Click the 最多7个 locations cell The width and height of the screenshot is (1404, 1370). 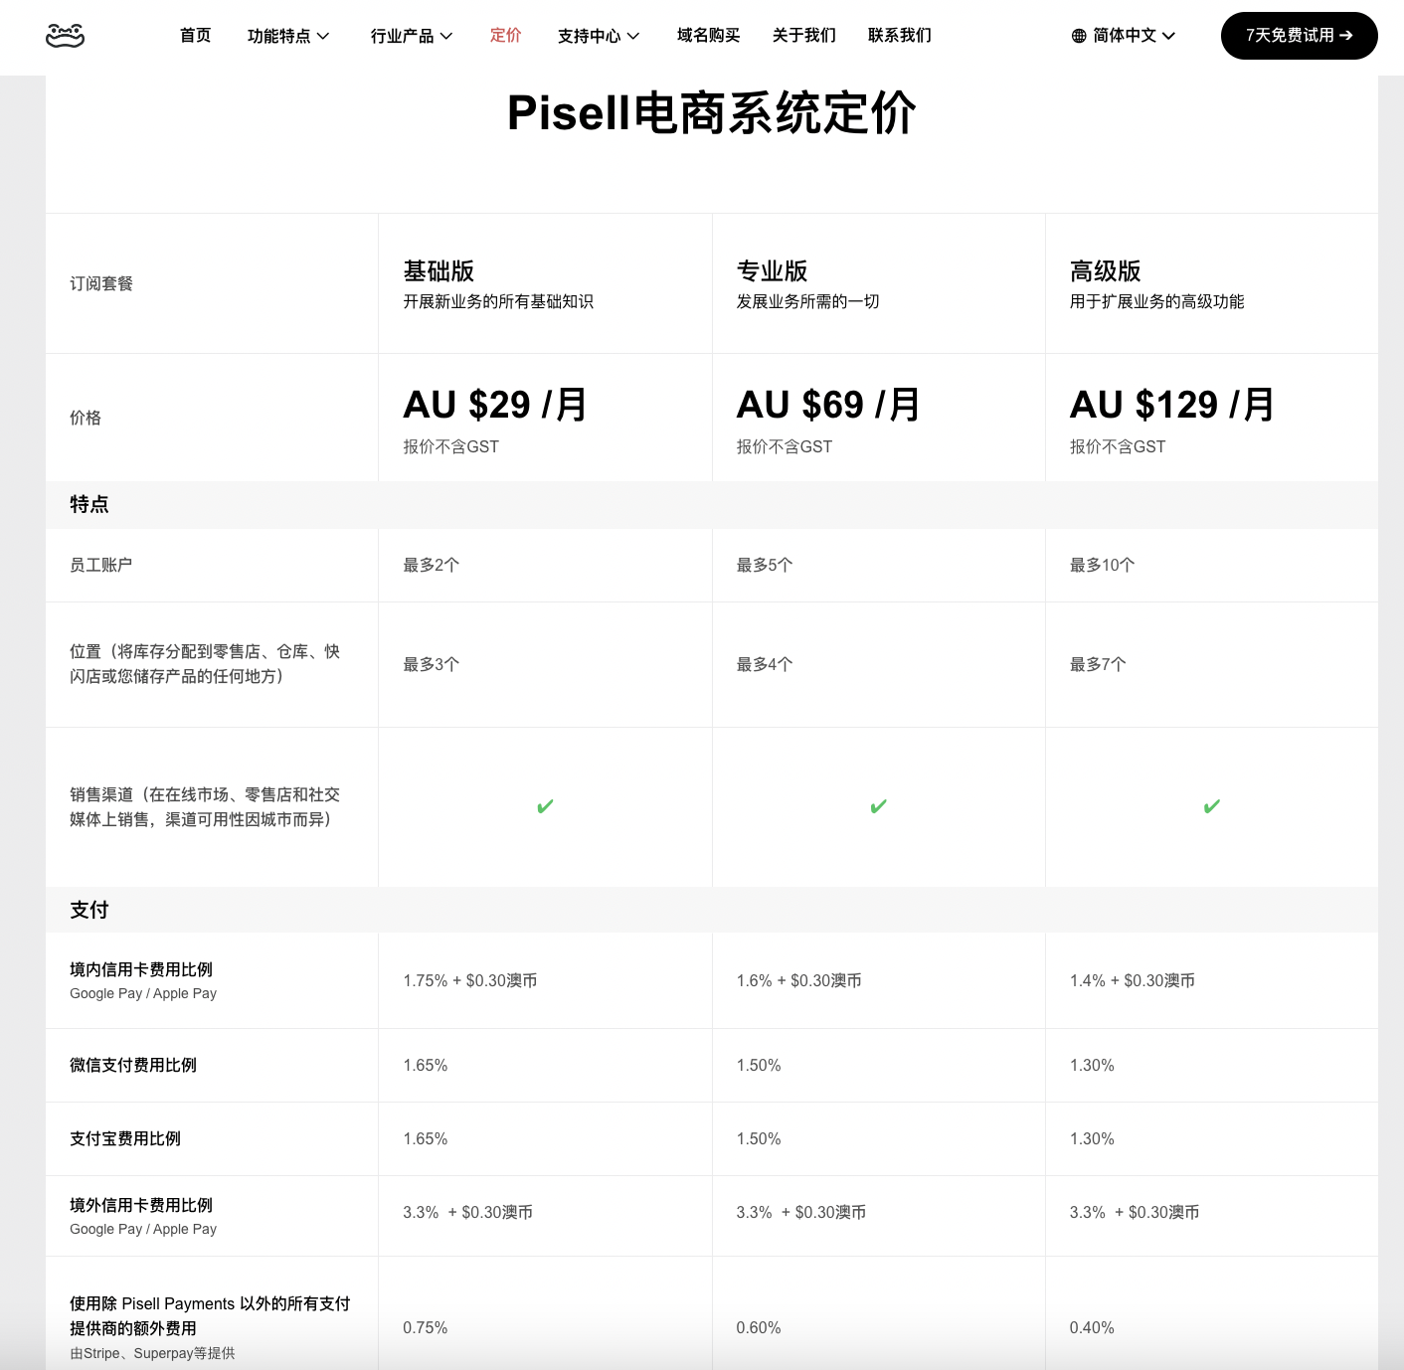click(1098, 664)
